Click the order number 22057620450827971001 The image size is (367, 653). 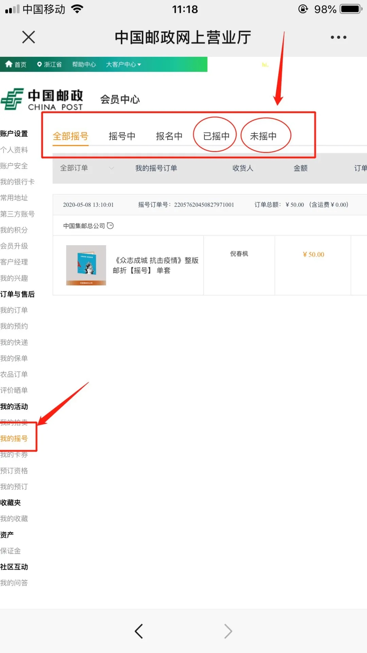tap(204, 205)
